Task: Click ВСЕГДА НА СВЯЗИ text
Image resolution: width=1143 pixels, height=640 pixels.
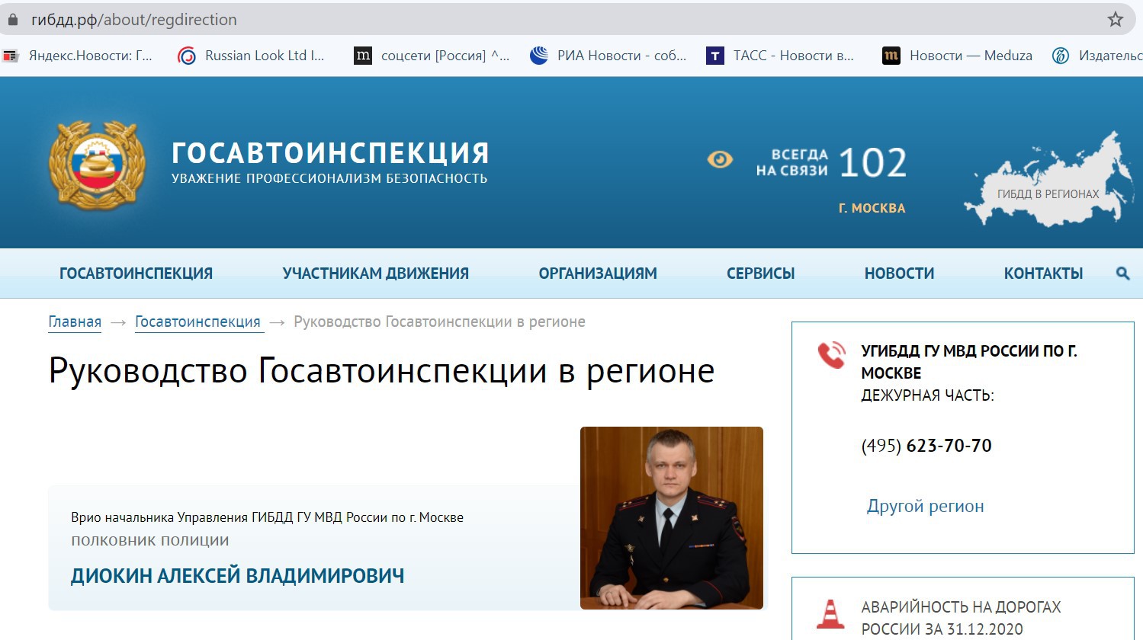Action: pyautogui.click(x=792, y=162)
